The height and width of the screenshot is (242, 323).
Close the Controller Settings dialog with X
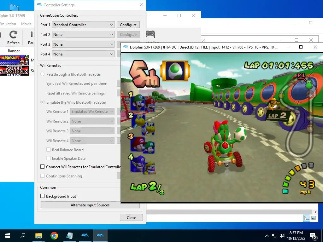141,5
